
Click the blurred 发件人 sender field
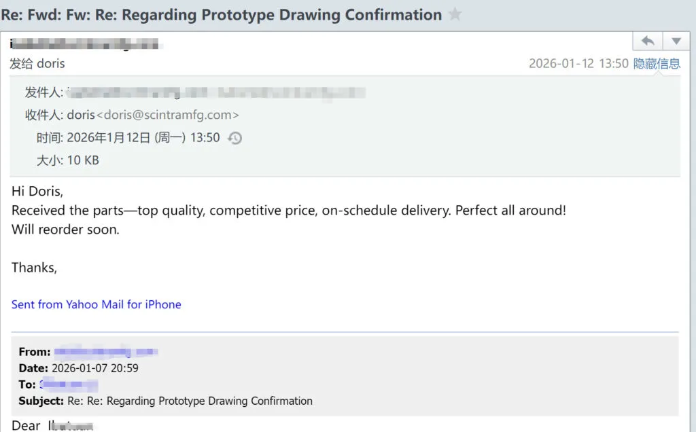pos(216,92)
